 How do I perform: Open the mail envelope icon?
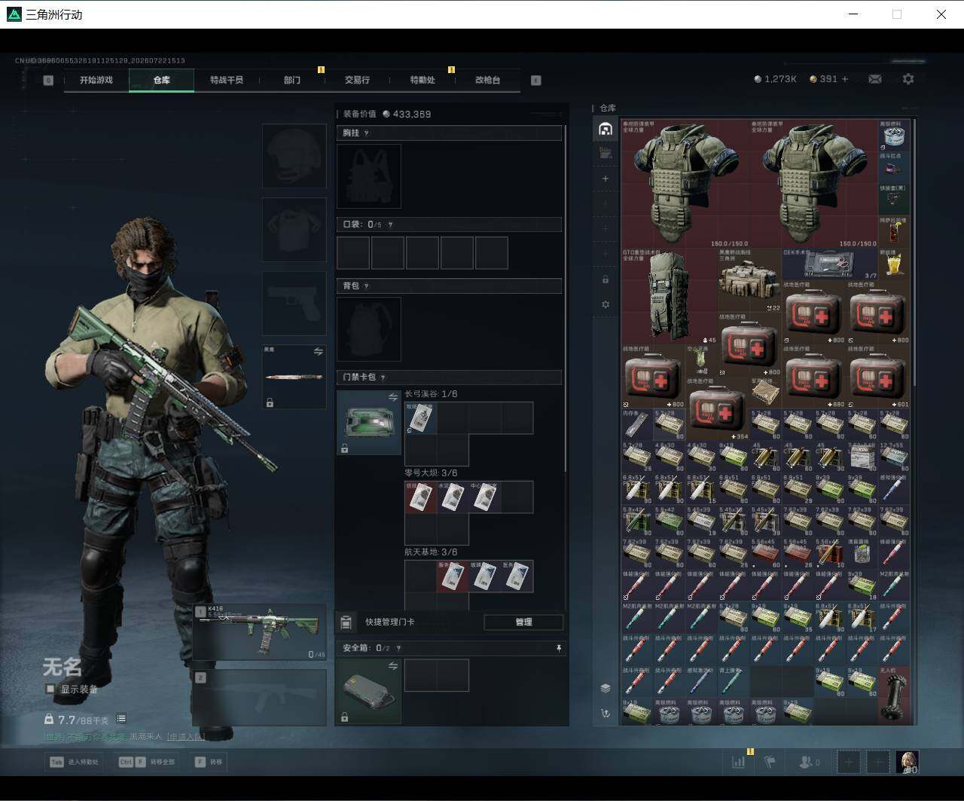(x=875, y=79)
